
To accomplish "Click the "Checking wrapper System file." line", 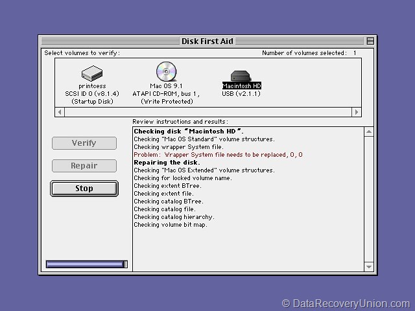I will click(x=179, y=147).
